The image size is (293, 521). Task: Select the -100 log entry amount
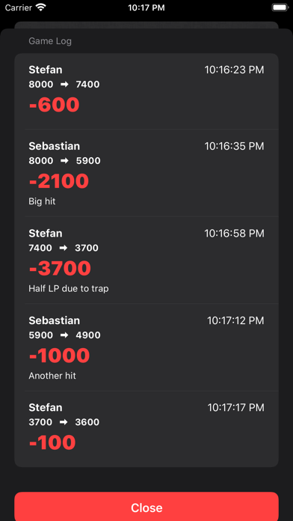point(52,442)
